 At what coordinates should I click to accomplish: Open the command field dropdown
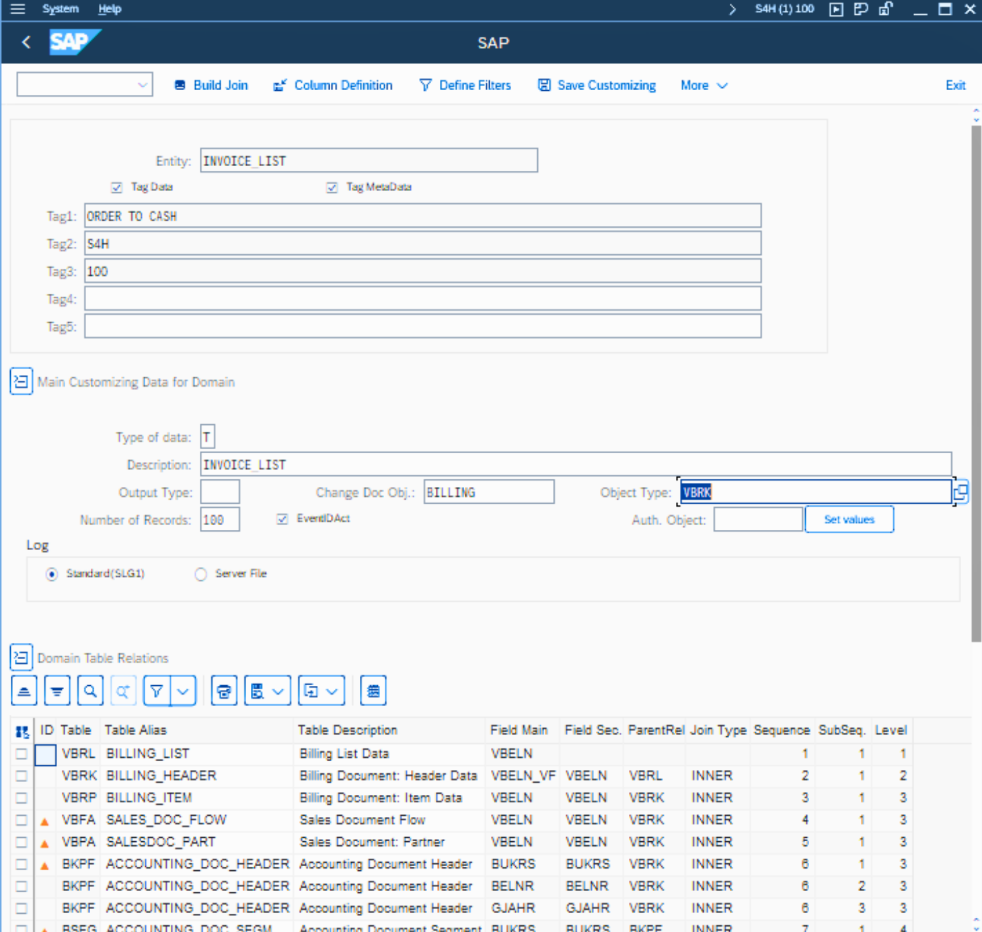tap(143, 85)
